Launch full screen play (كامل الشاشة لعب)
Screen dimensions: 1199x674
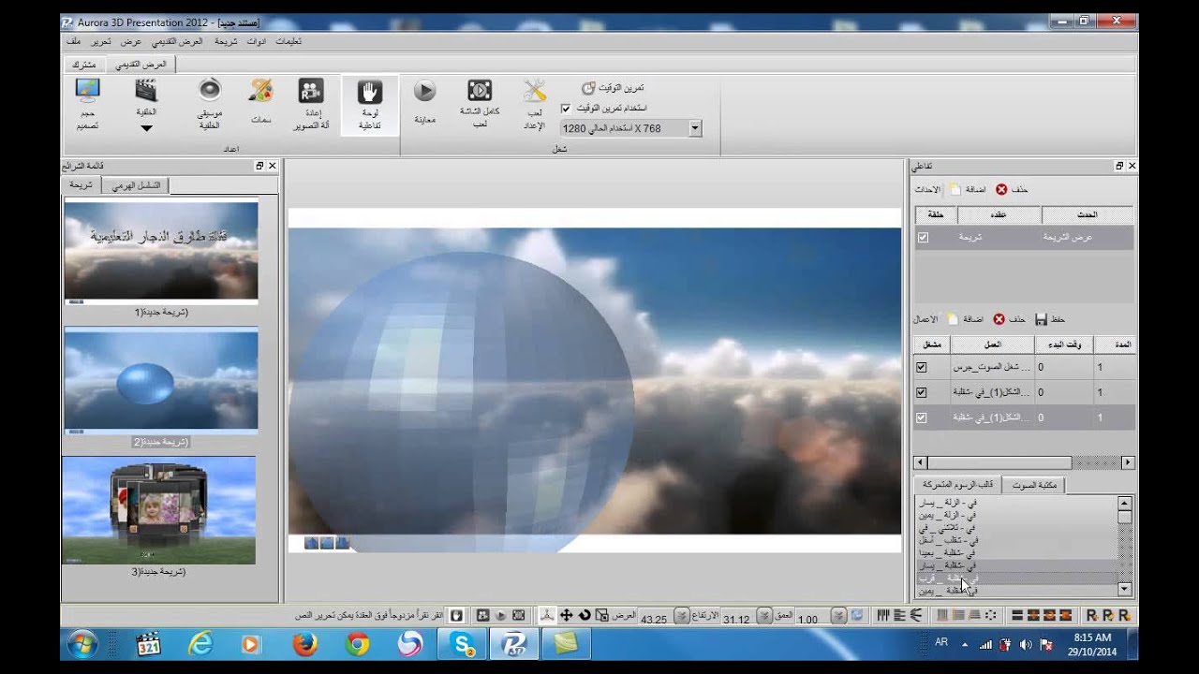(x=480, y=103)
